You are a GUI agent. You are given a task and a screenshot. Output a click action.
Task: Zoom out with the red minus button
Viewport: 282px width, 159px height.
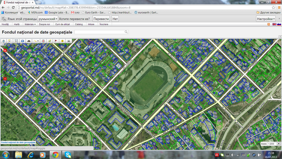5,79
